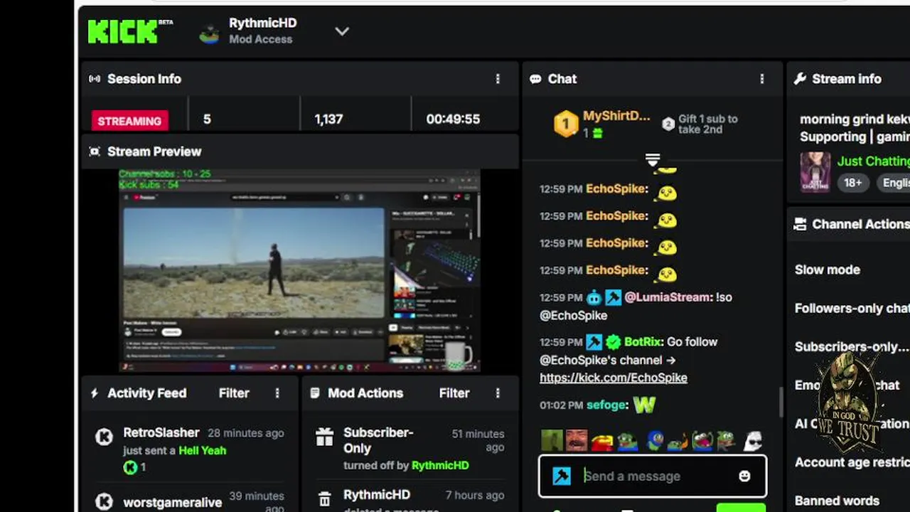910x512 pixels.
Task: Click @LumiaStream username in chat
Action: coord(668,297)
